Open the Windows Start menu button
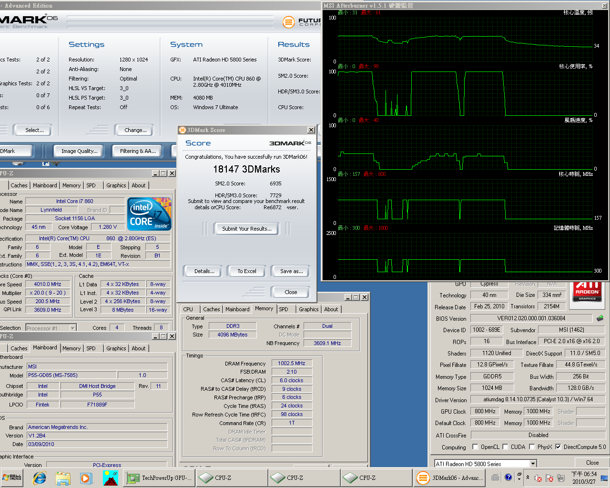 (13, 478)
